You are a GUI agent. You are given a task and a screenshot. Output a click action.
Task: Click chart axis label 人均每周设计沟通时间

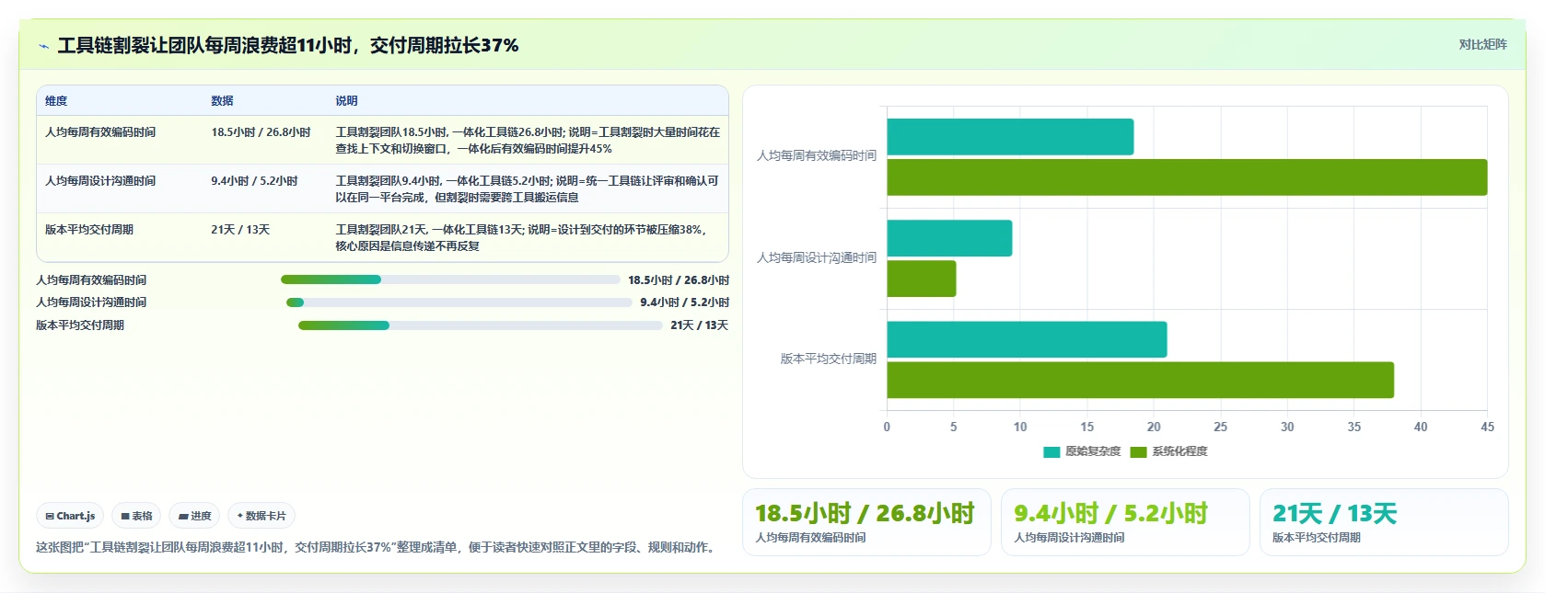[817, 258]
